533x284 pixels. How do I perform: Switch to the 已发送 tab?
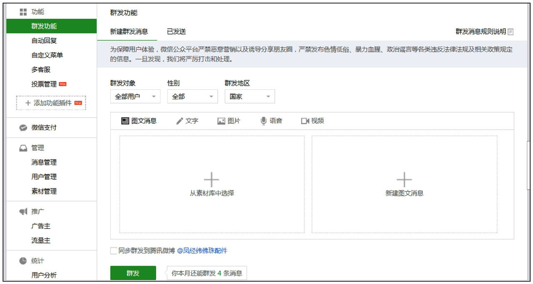[x=176, y=32]
